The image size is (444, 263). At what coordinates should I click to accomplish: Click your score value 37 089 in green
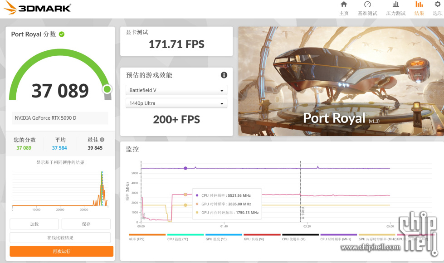coord(24,148)
